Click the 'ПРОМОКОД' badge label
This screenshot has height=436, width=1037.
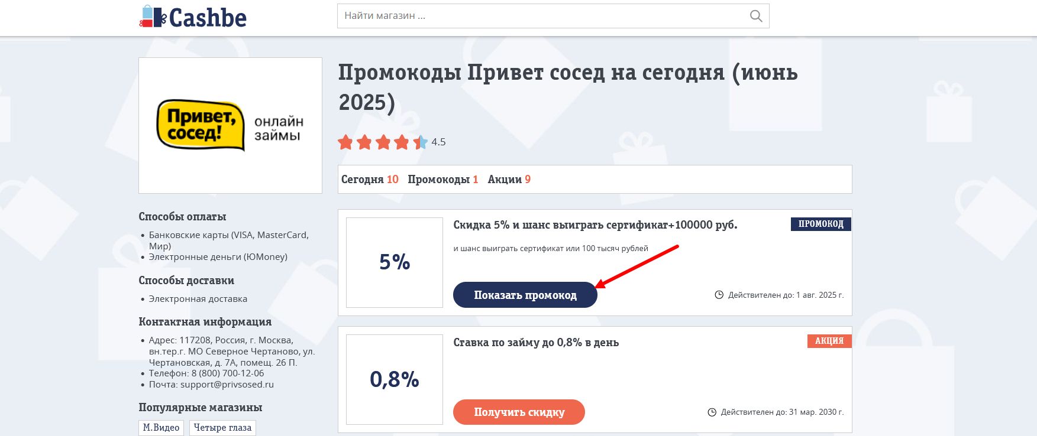[x=821, y=224]
